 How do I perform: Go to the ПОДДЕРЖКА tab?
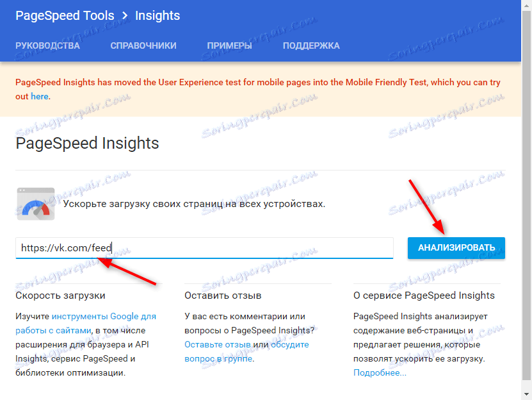[311, 46]
